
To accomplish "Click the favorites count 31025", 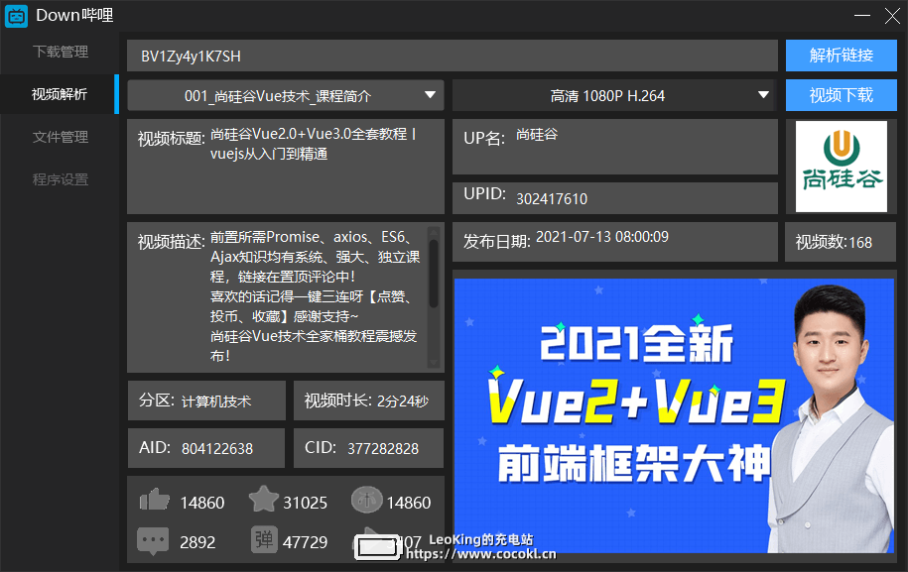I will [x=306, y=503].
